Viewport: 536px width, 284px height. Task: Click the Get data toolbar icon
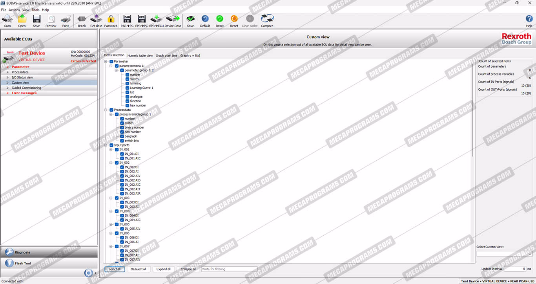pos(96,20)
